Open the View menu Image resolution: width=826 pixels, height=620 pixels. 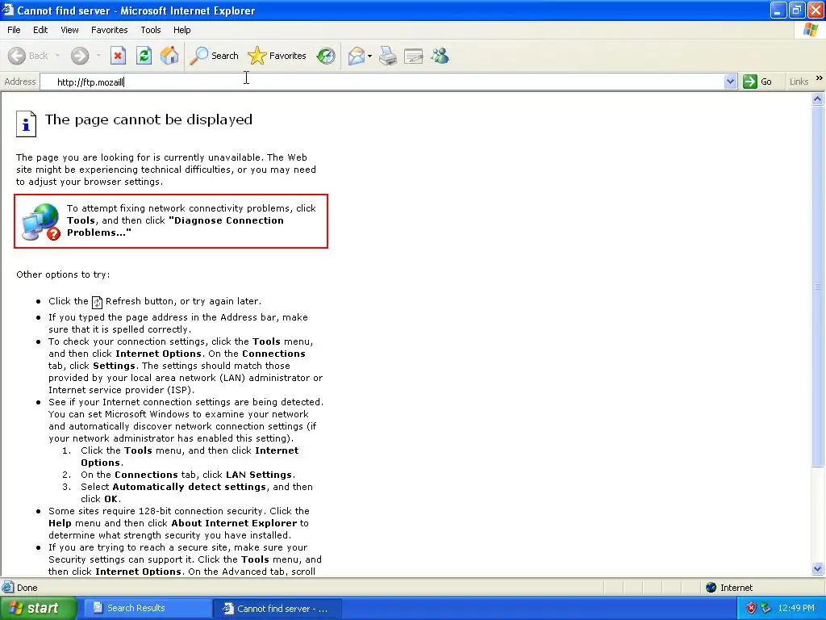pyautogui.click(x=69, y=30)
